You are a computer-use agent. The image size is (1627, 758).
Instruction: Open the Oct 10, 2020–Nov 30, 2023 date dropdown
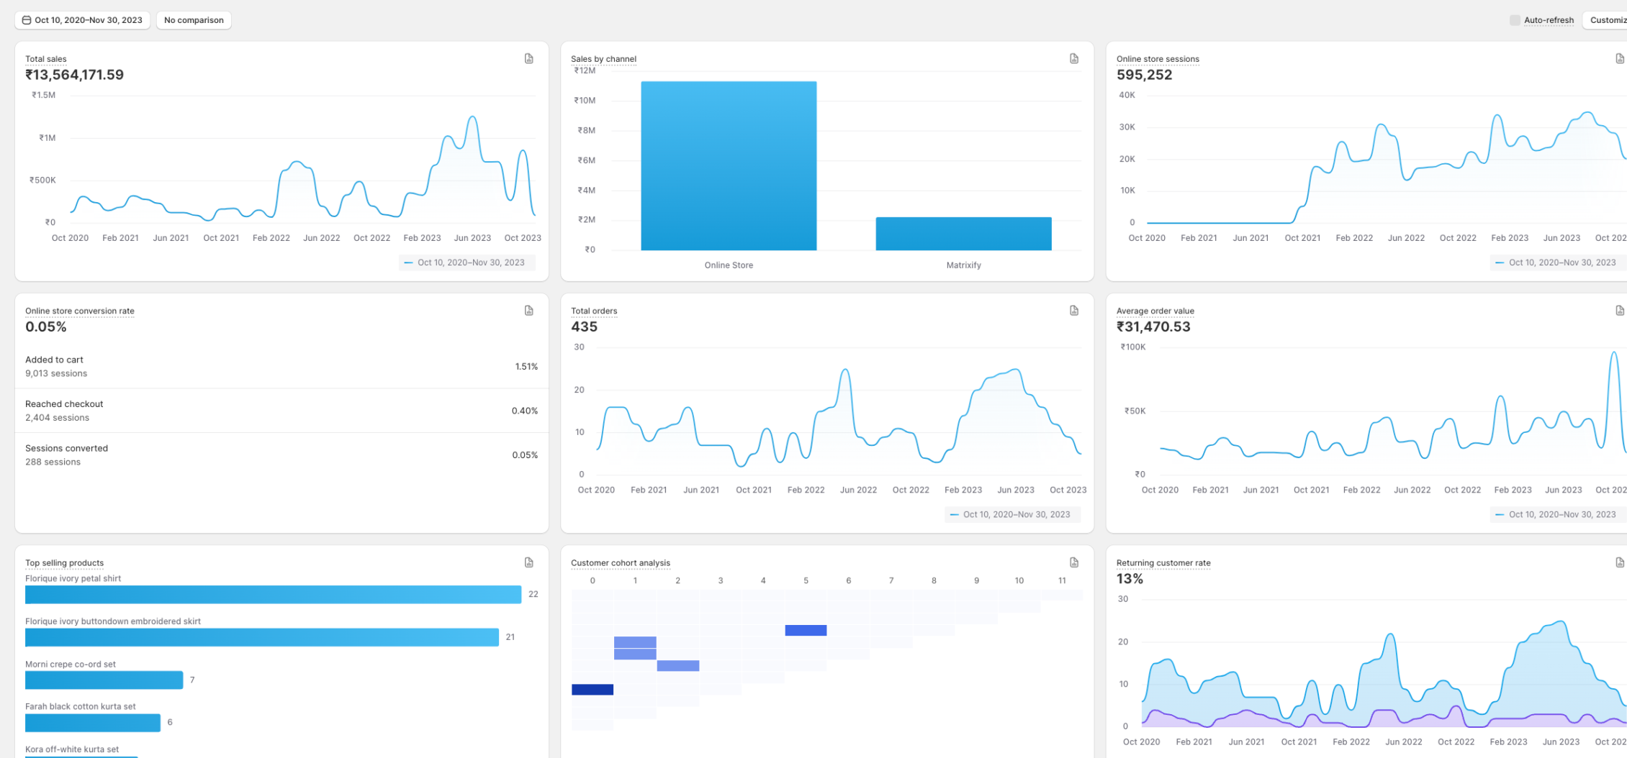[x=81, y=19]
